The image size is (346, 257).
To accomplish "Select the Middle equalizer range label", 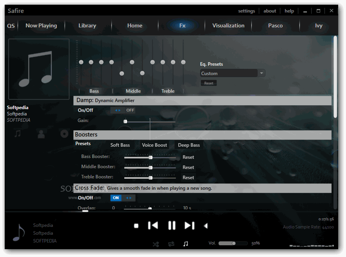I will (133, 91).
